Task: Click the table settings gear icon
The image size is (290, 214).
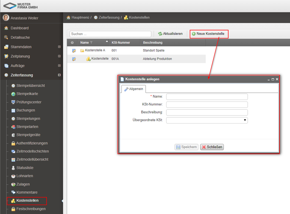Action: (x=72, y=43)
